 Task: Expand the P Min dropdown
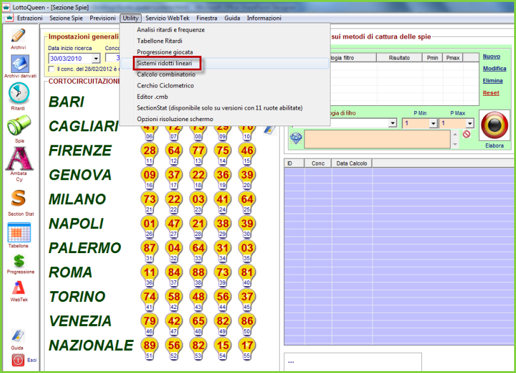[433, 124]
